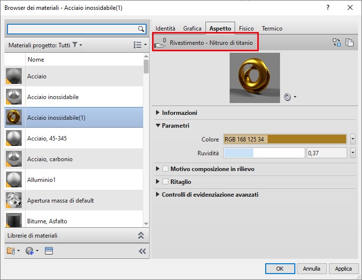This screenshot has height=280, width=362.
Task: Click Apertura massa di default thumbnail
Action: 14,200
